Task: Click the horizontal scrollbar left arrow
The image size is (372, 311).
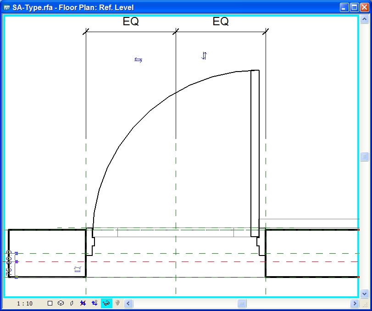Action: point(128,303)
